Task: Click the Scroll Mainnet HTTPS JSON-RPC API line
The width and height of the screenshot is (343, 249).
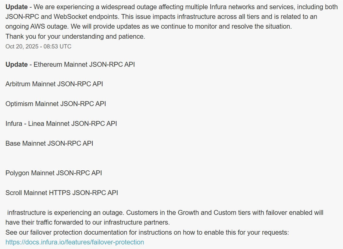Action: click(62, 193)
